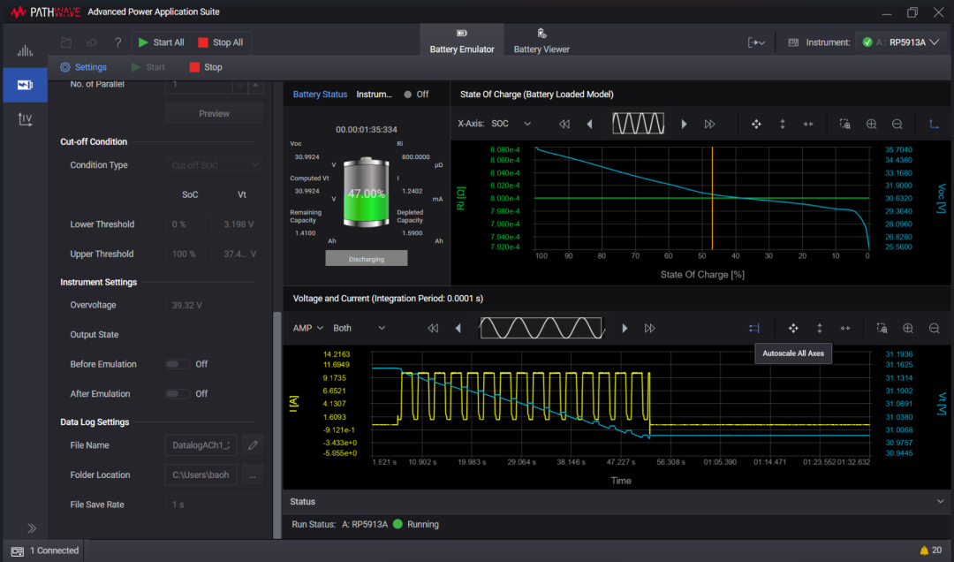Screen dimensions: 954x562
Task: Toggle the Before Emulation output state switch
Action: 178,364
